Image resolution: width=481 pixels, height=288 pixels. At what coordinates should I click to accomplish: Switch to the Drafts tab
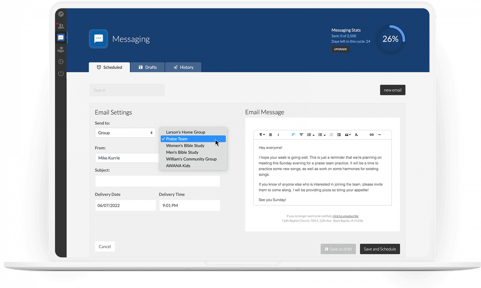(147, 67)
